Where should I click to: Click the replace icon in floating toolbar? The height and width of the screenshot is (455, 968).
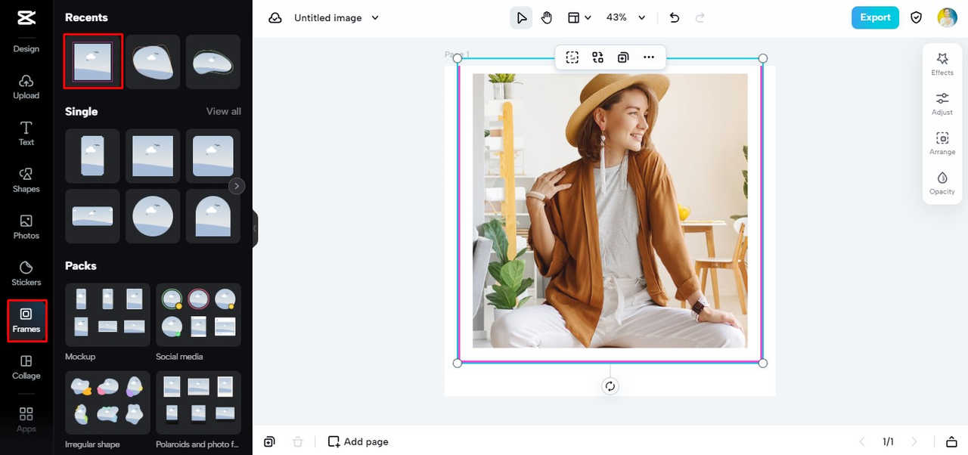(x=597, y=57)
